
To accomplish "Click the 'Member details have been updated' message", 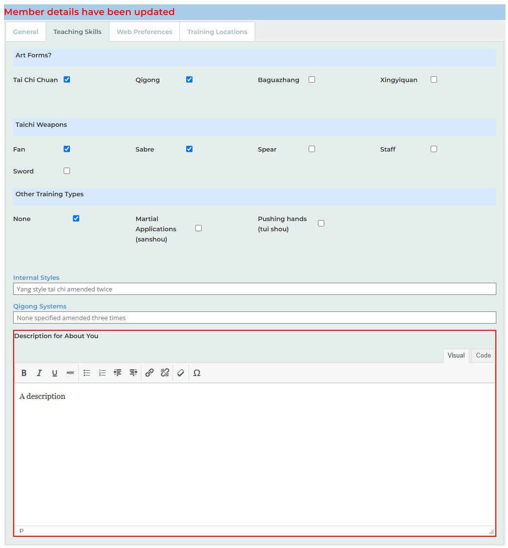I will [89, 12].
